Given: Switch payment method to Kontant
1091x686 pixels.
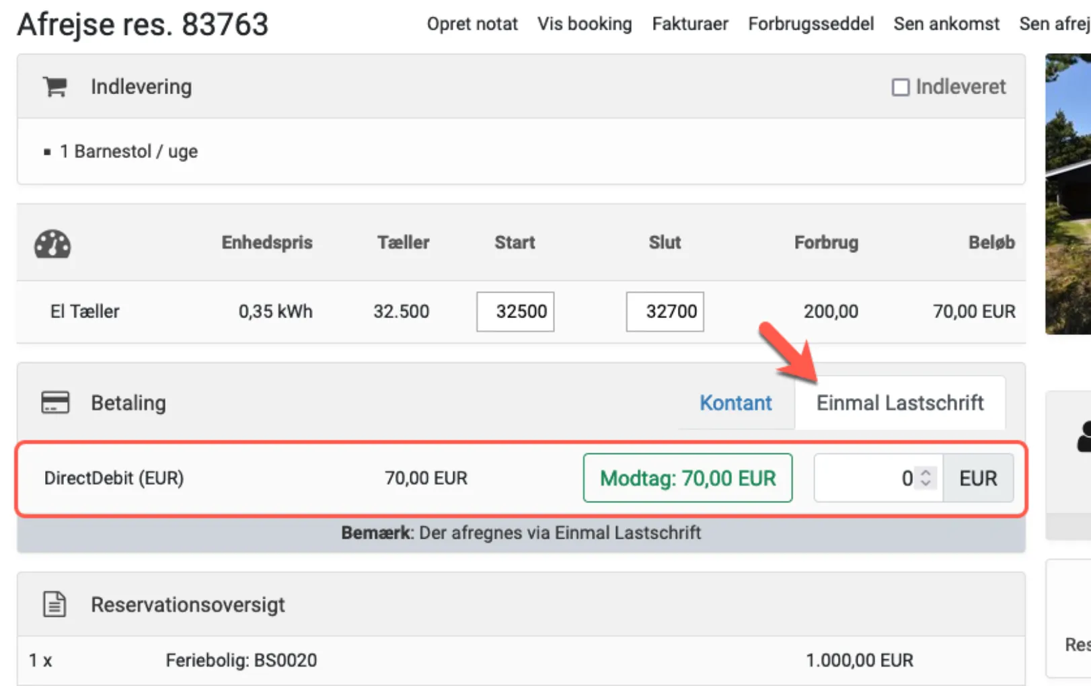Looking at the screenshot, I should [735, 402].
